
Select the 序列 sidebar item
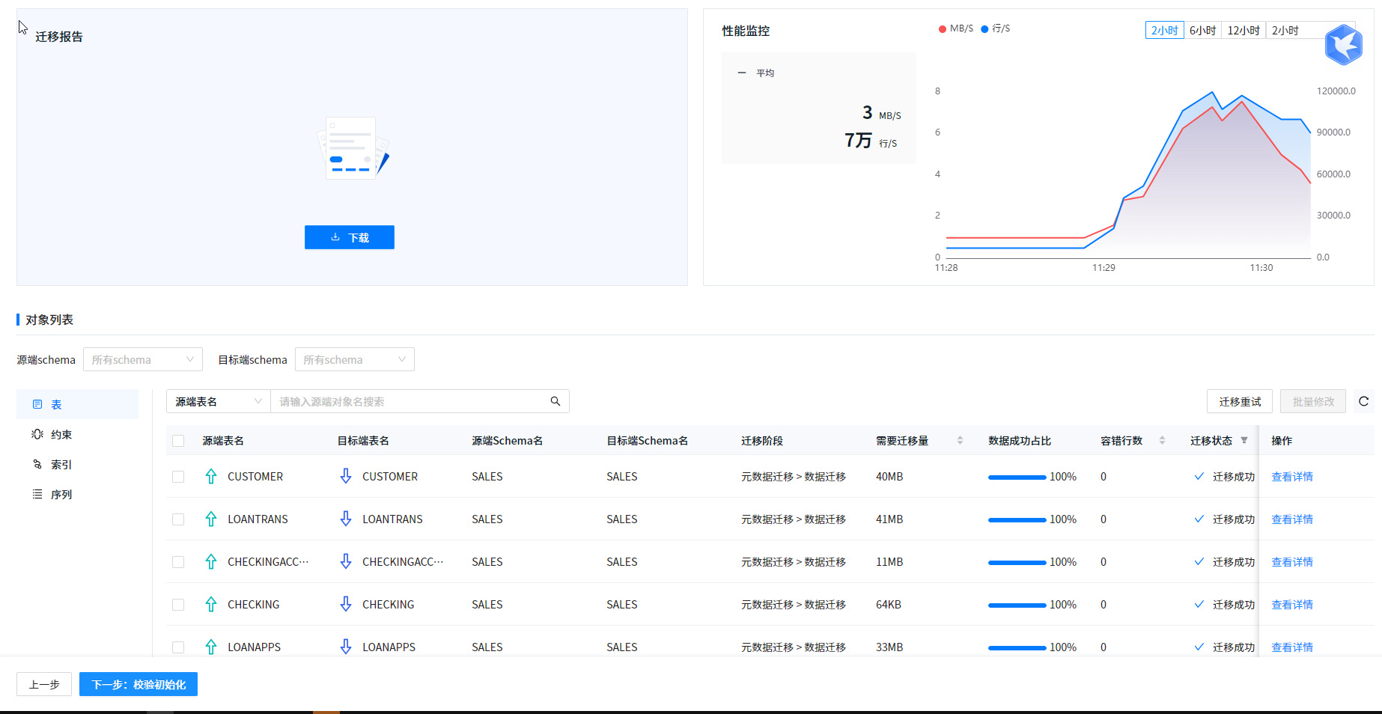(78, 494)
